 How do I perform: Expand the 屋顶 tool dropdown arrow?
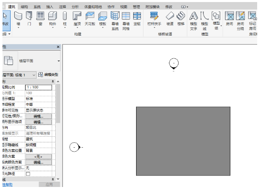(77, 28)
